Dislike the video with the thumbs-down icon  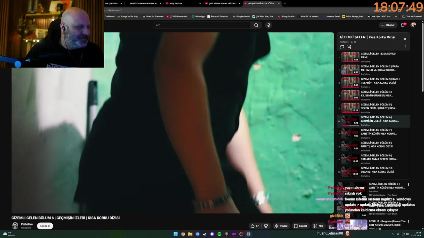pyautogui.click(x=266, y=226)
